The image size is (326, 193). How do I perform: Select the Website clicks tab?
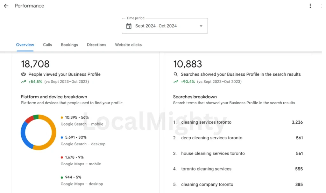click(128, 45)
